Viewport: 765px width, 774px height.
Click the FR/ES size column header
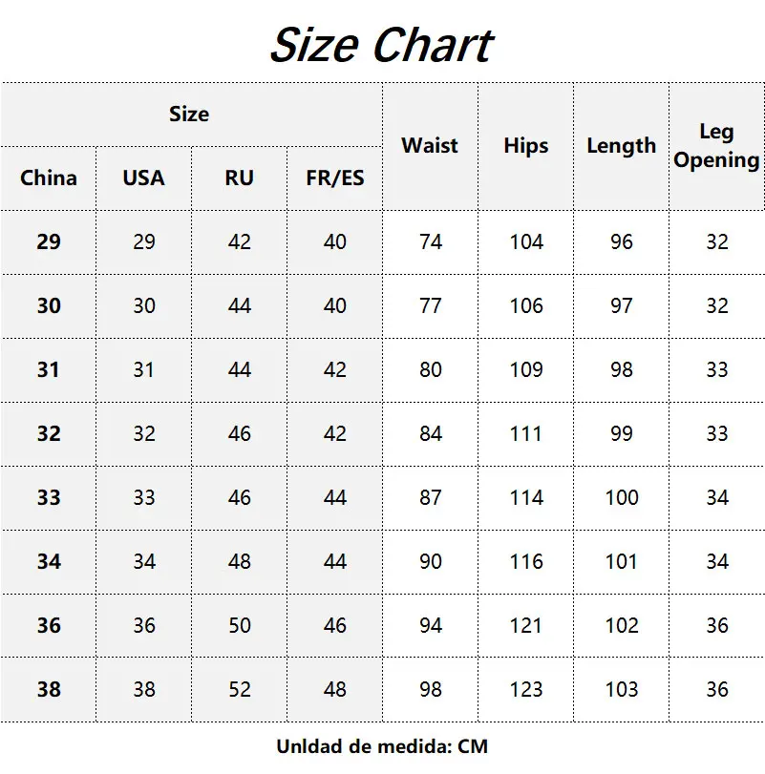coord(334,178)
